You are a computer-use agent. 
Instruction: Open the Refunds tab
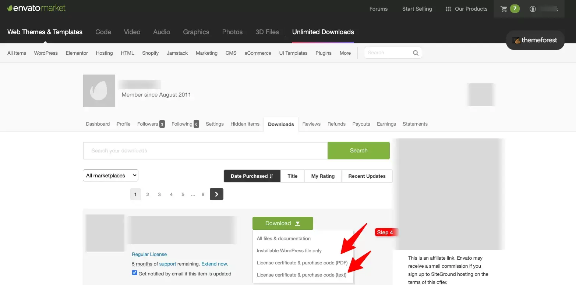[336, 124]
